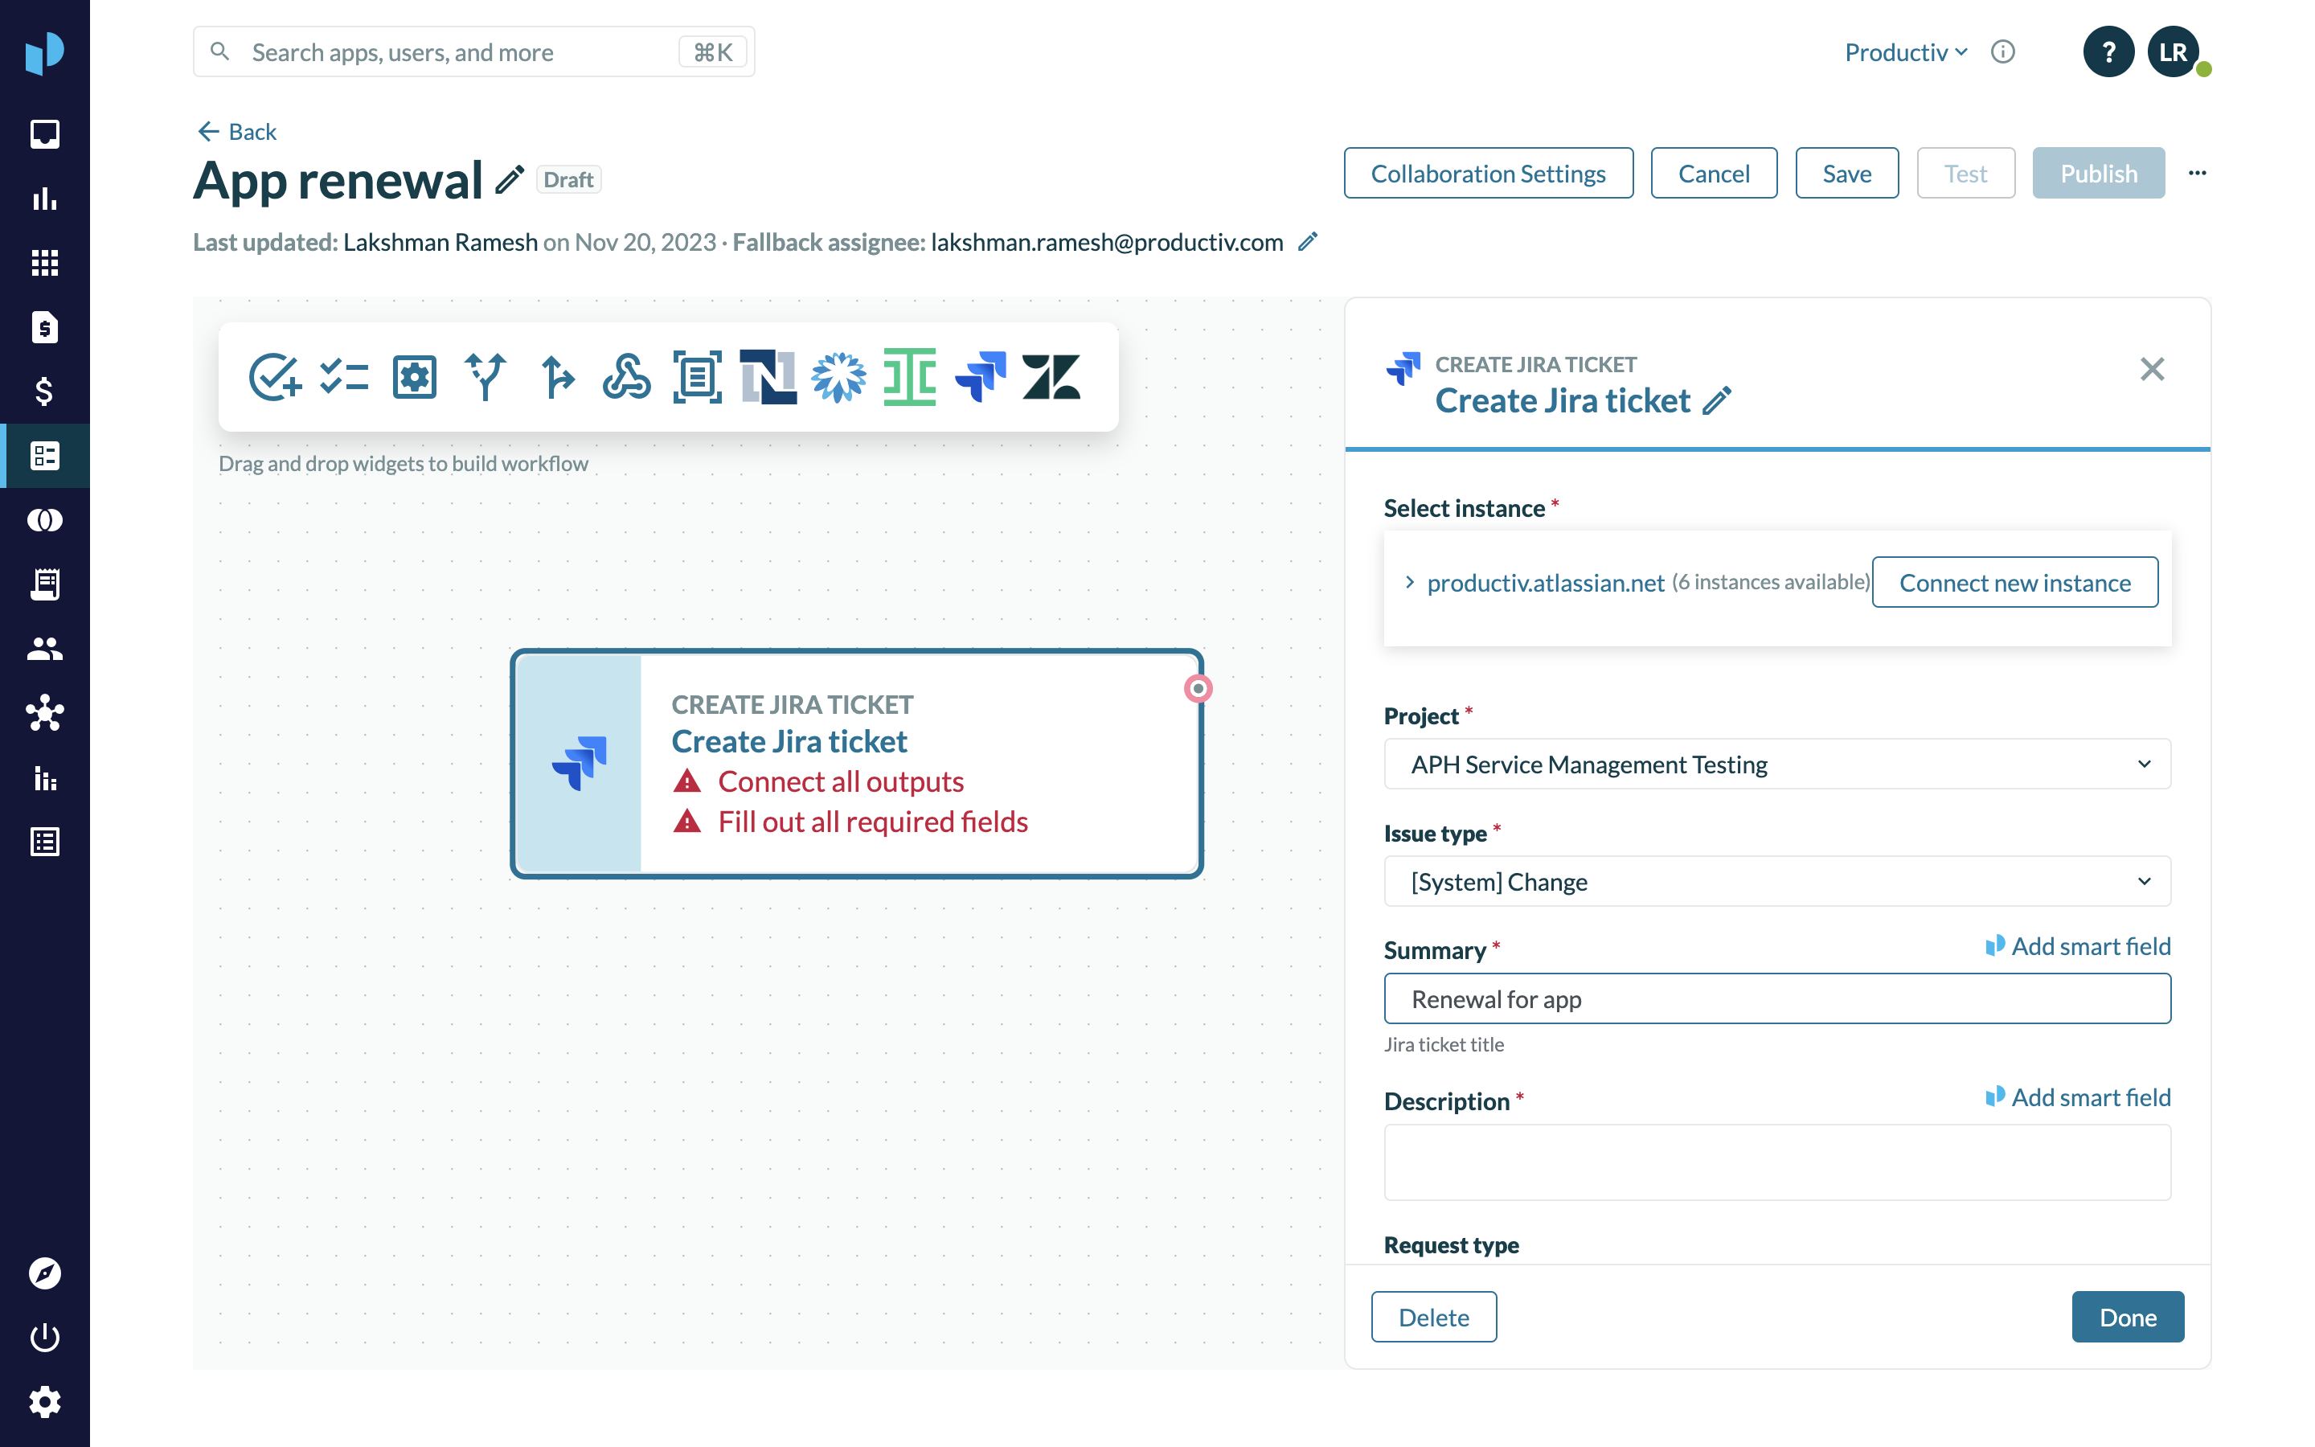Open the settings gear in sidebar
The image size is (2315, 1447).
point(44,1402)
